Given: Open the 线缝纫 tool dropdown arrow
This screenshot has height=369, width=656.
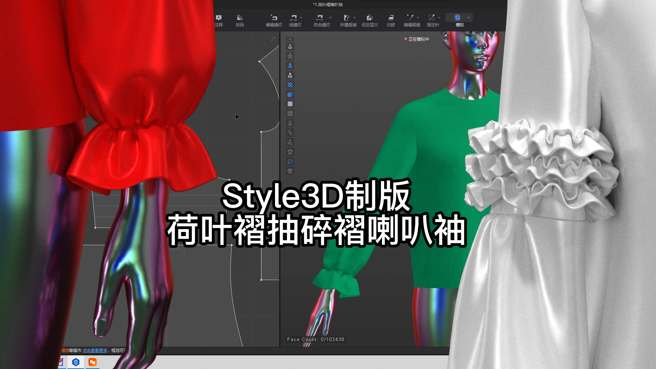Looking at the screenshot, I should pos(301,17).
